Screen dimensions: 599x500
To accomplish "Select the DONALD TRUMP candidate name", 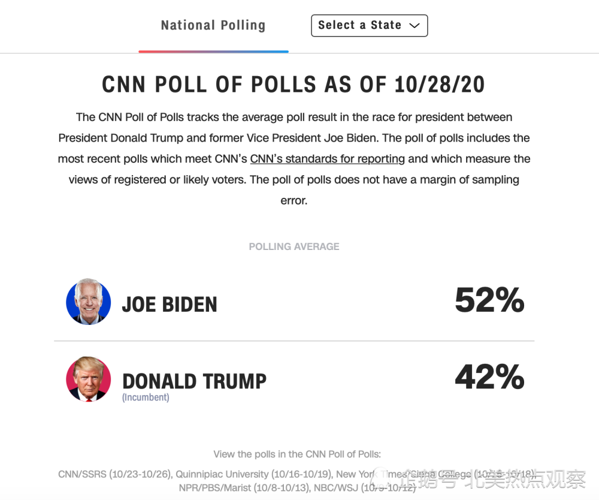I will [194, 381].
